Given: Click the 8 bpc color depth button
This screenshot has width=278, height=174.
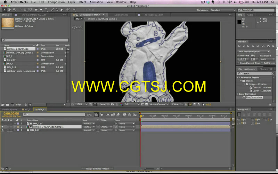Looking at the screenshot, I should coord(18,105).
